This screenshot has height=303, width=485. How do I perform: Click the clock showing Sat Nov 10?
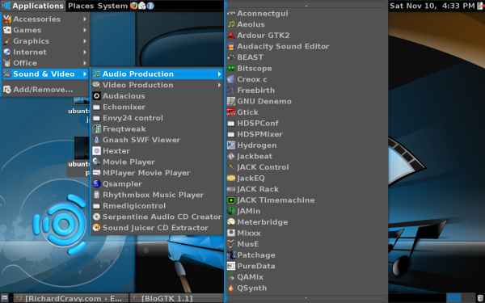tap(432, 6)
